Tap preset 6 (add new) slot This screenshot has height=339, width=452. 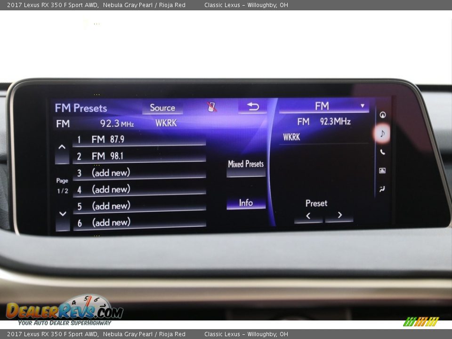coord(139,223)
